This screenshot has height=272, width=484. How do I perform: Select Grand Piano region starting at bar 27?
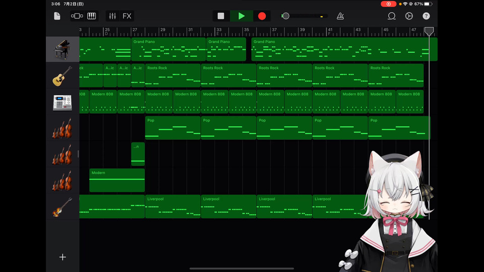pos(168,49)
